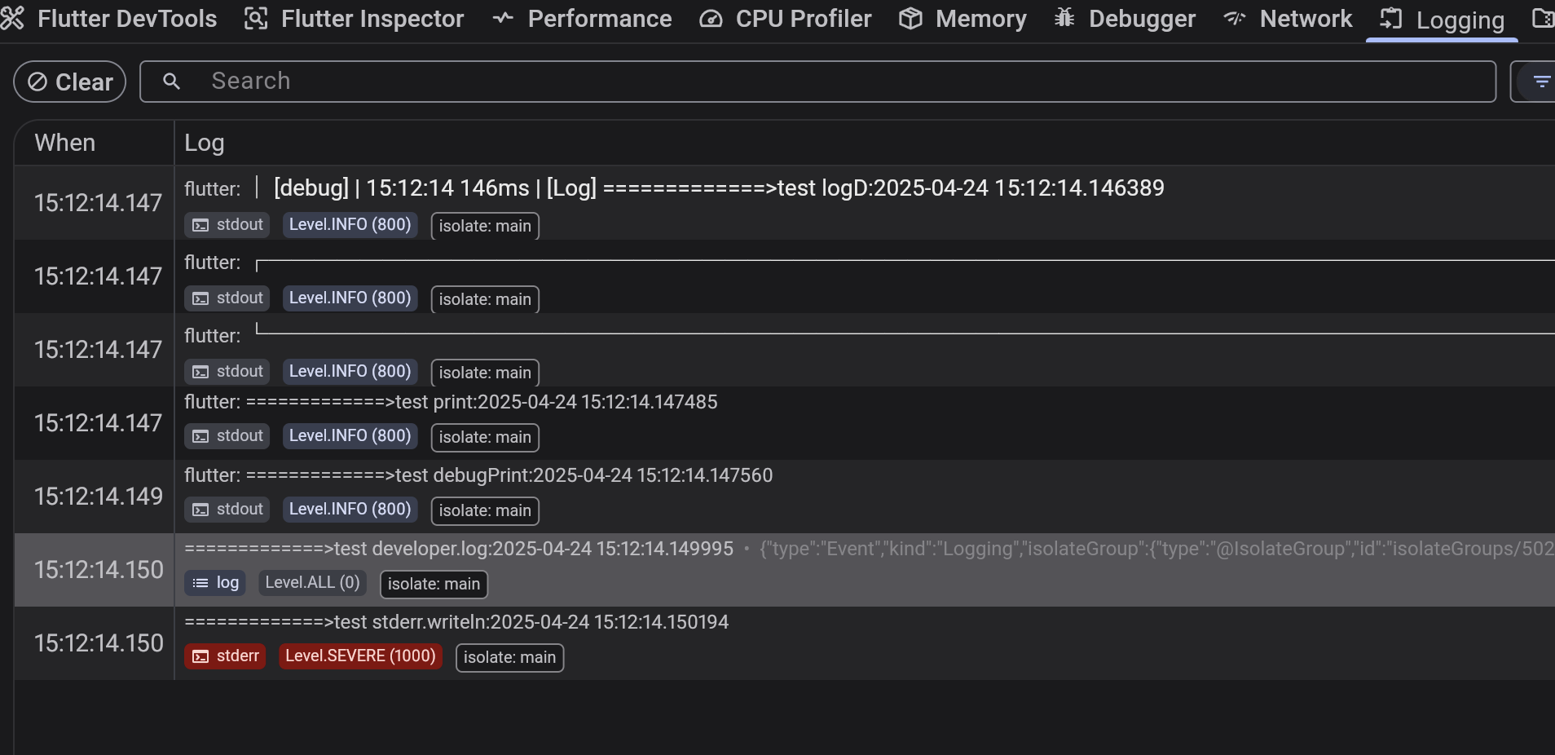1555x755 pixels.
Task: Click the search magnifier icon
Action: point(171,82)
